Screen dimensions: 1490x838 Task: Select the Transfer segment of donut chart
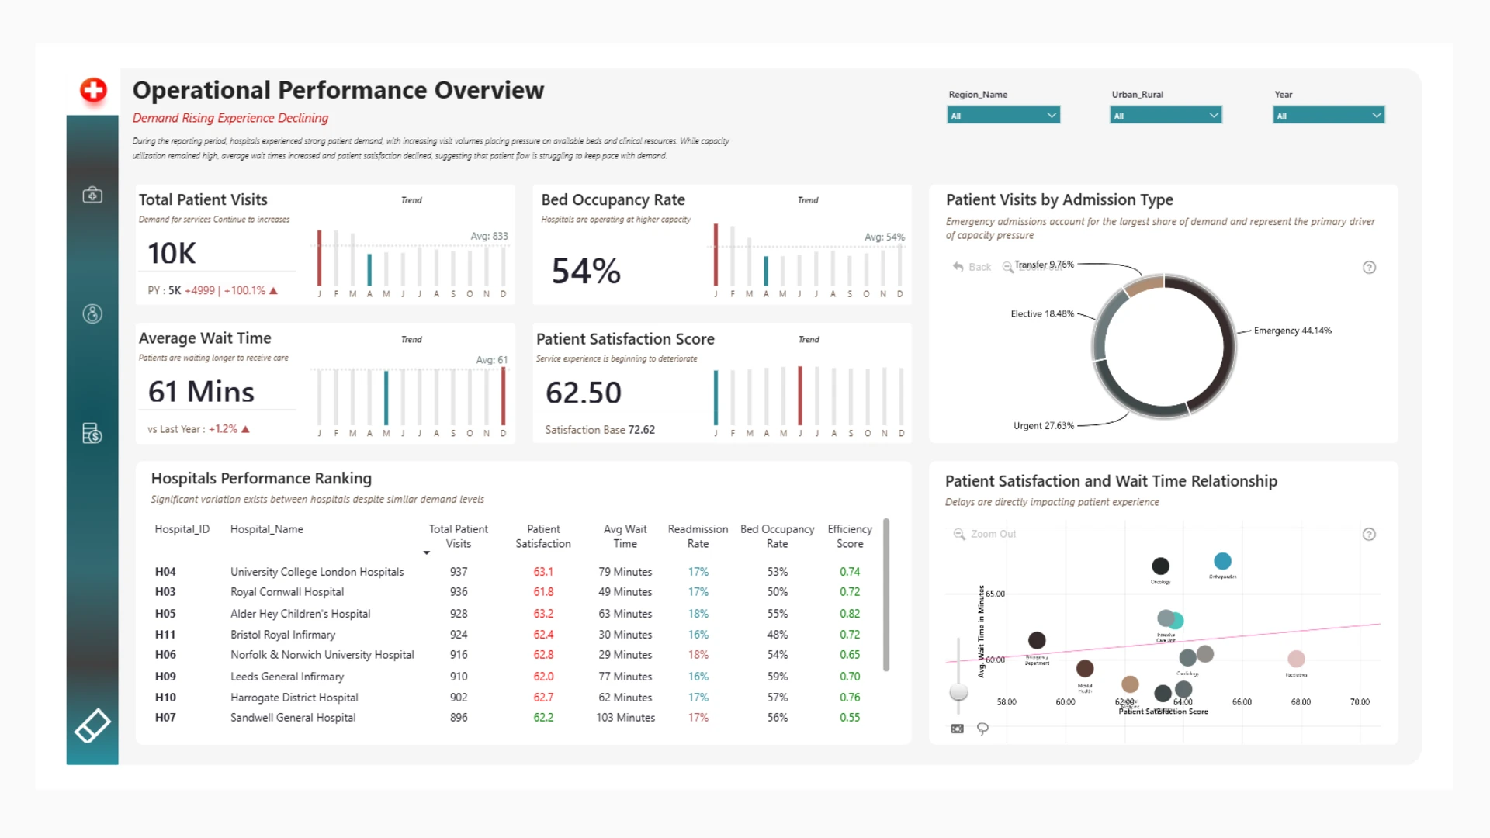point(1143,286)
